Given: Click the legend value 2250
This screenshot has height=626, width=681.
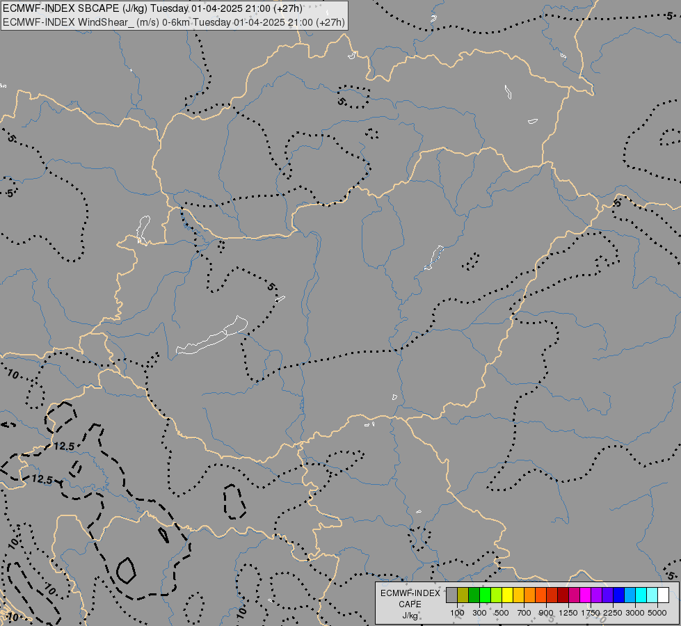Looking at the screenshot, I should 613,613.
